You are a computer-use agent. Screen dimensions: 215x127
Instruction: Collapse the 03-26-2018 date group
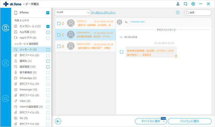point(121,37)
